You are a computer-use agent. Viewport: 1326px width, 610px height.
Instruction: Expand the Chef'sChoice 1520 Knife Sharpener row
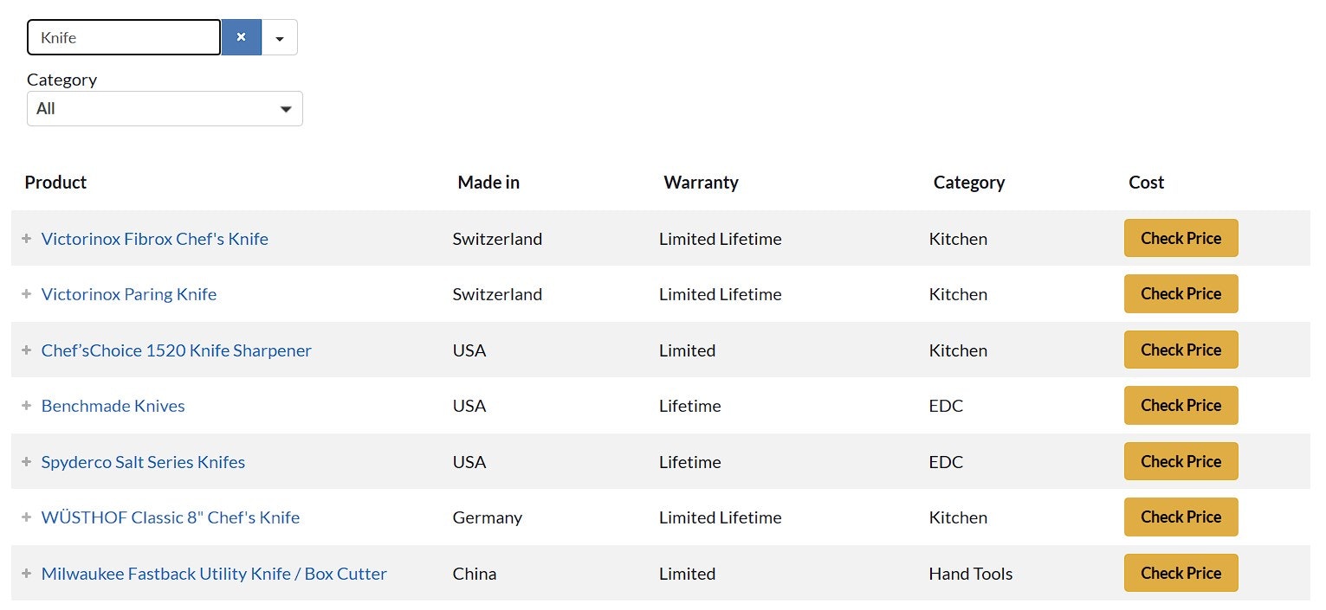point(27,350)
